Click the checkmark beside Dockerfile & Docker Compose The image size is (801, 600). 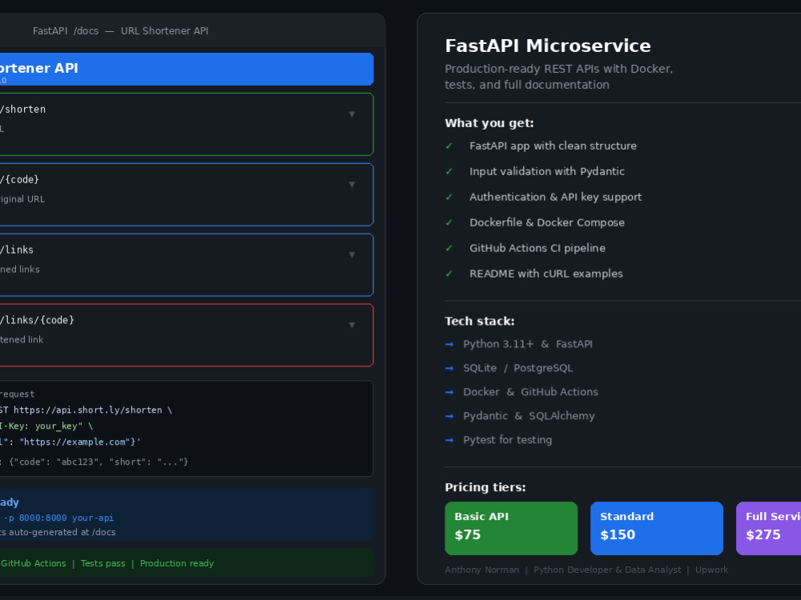pos(449,222)
